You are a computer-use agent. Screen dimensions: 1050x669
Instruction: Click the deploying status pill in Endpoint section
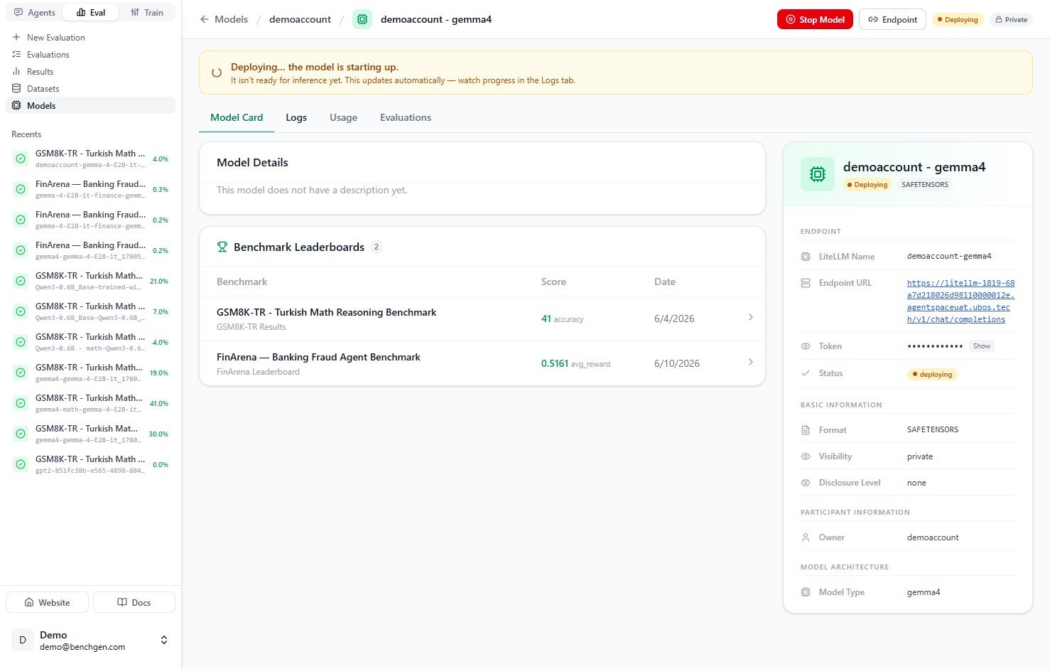click(932, 374)
